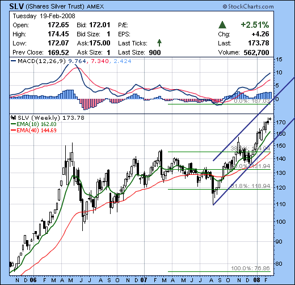Click the 140 price axis label

[x=280, y=159]
